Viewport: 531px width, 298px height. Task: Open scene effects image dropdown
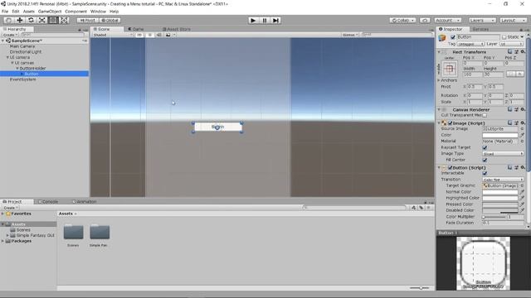point(170,35)
